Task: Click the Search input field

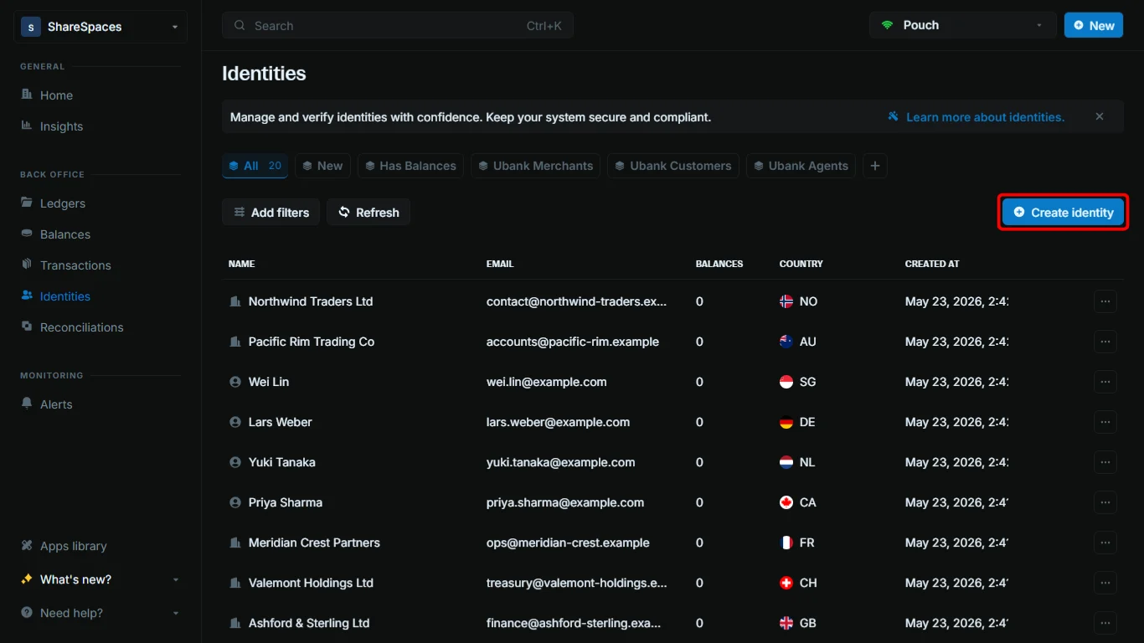Action: (x=398, y=26)
